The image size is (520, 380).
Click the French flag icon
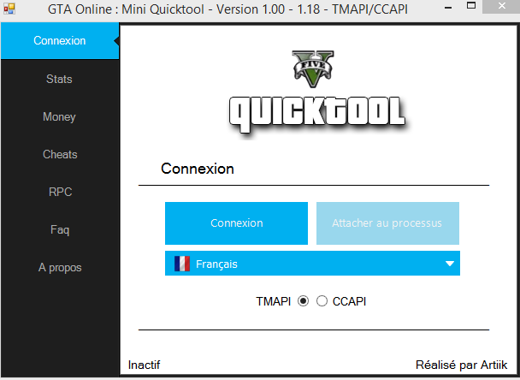coord(182,264)
